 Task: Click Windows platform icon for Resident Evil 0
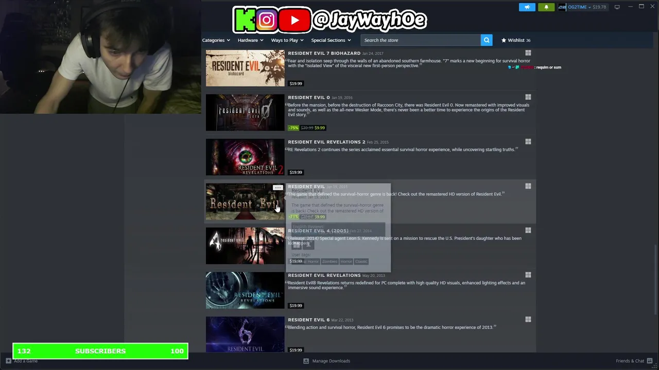(x=528, y=97)
